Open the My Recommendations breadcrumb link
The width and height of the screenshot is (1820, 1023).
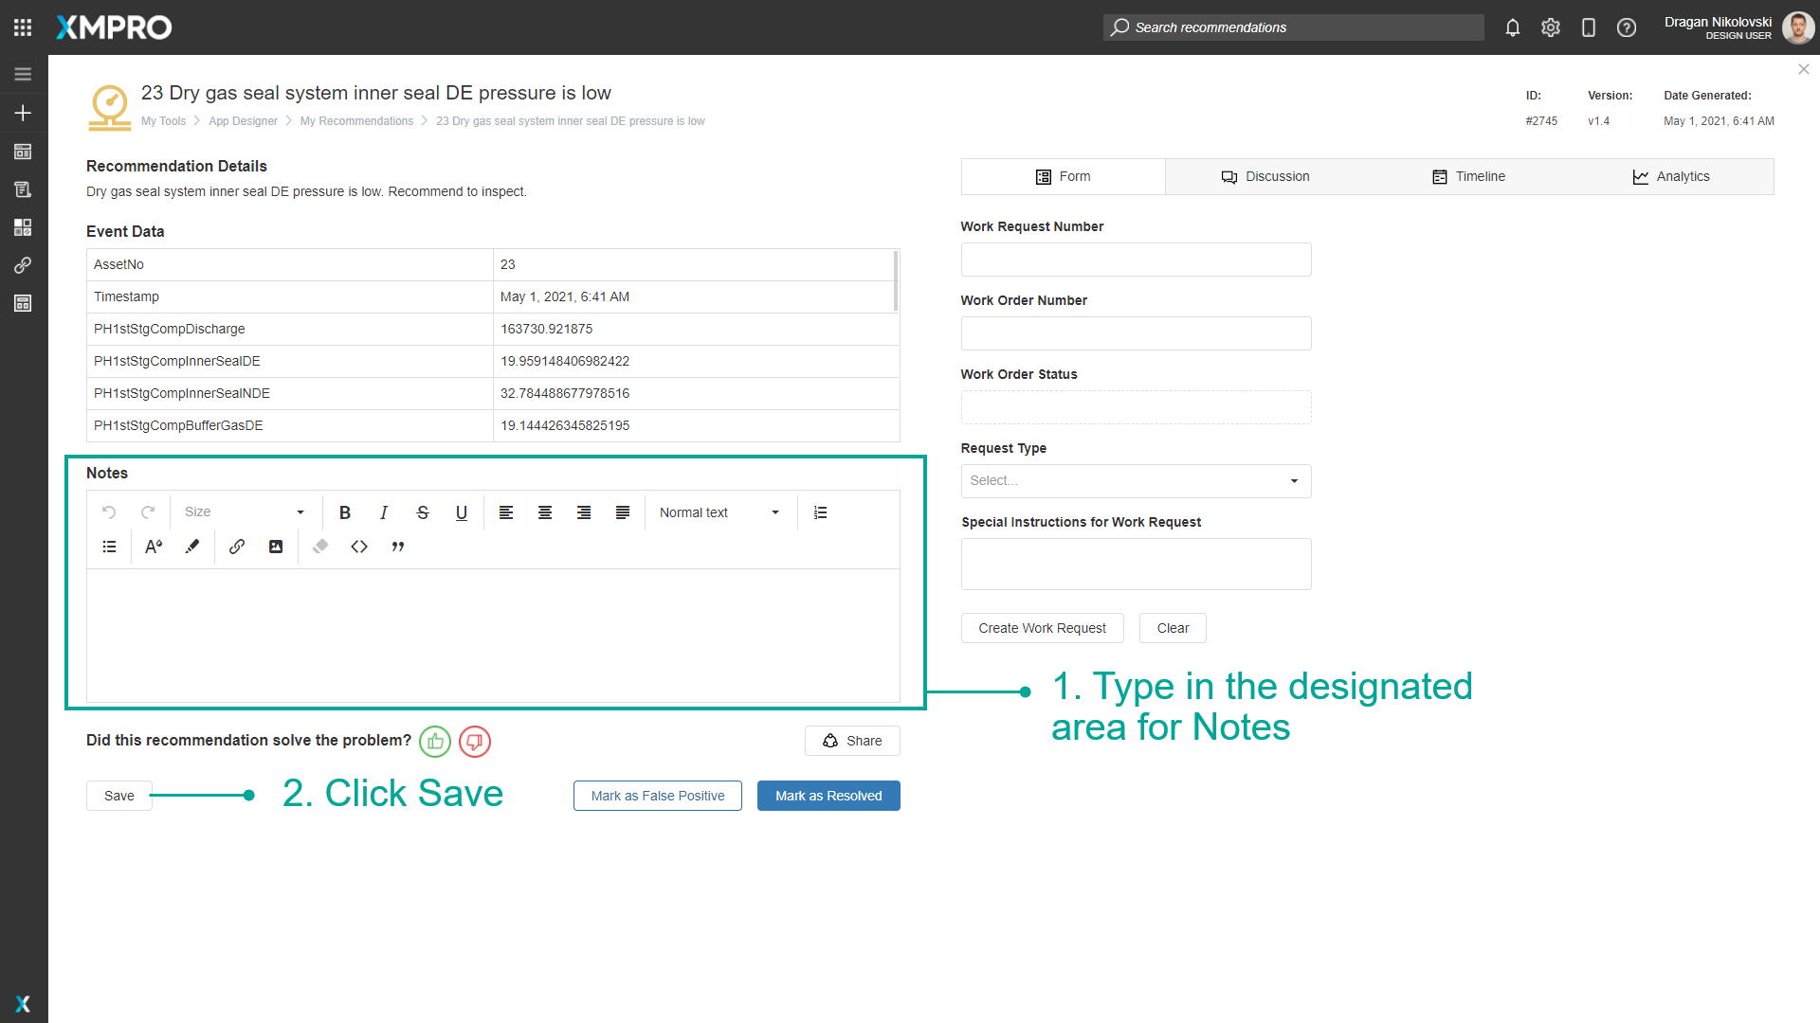[356, 121]
